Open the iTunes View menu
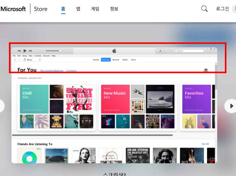This screenshot has width=236, height=176. click(x=31, y=56)
